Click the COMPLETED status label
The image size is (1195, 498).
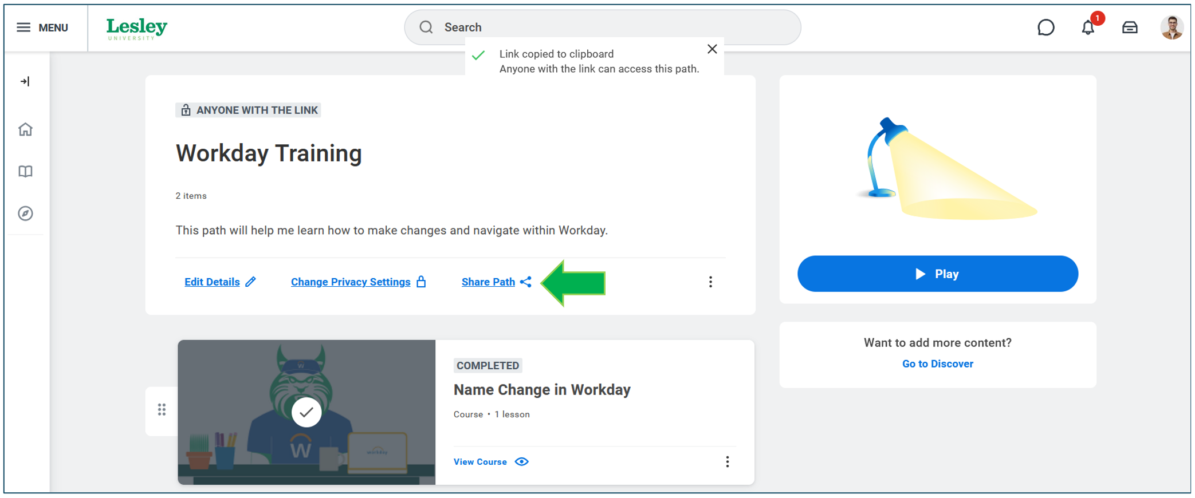(488, 365)
